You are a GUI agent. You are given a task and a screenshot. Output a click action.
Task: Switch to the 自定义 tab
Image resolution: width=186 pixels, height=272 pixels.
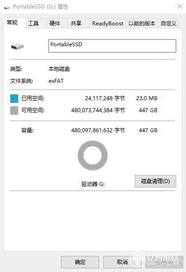point(168,24)
